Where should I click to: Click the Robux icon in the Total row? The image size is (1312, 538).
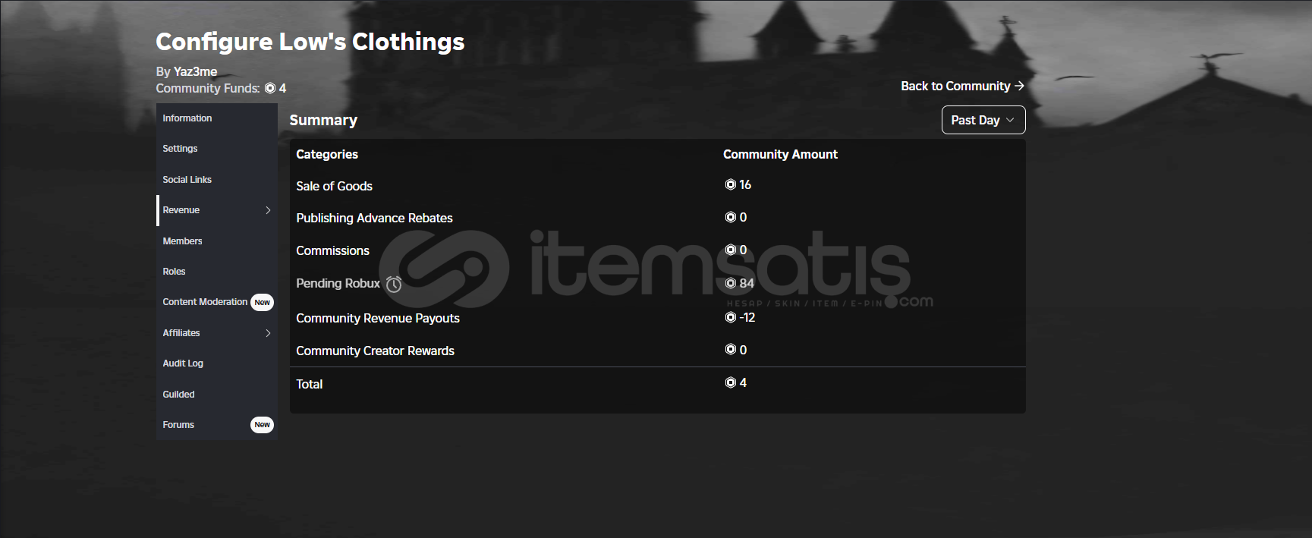tap(731, 382)
